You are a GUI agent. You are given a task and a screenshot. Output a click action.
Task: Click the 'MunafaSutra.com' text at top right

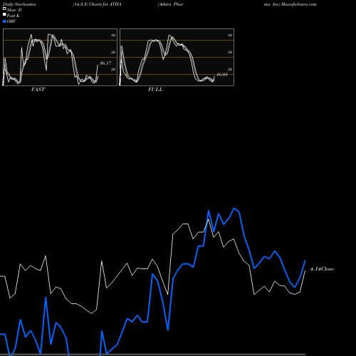(299, 4)
